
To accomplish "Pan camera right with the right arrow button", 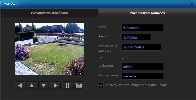I will [x=55, y=85].
